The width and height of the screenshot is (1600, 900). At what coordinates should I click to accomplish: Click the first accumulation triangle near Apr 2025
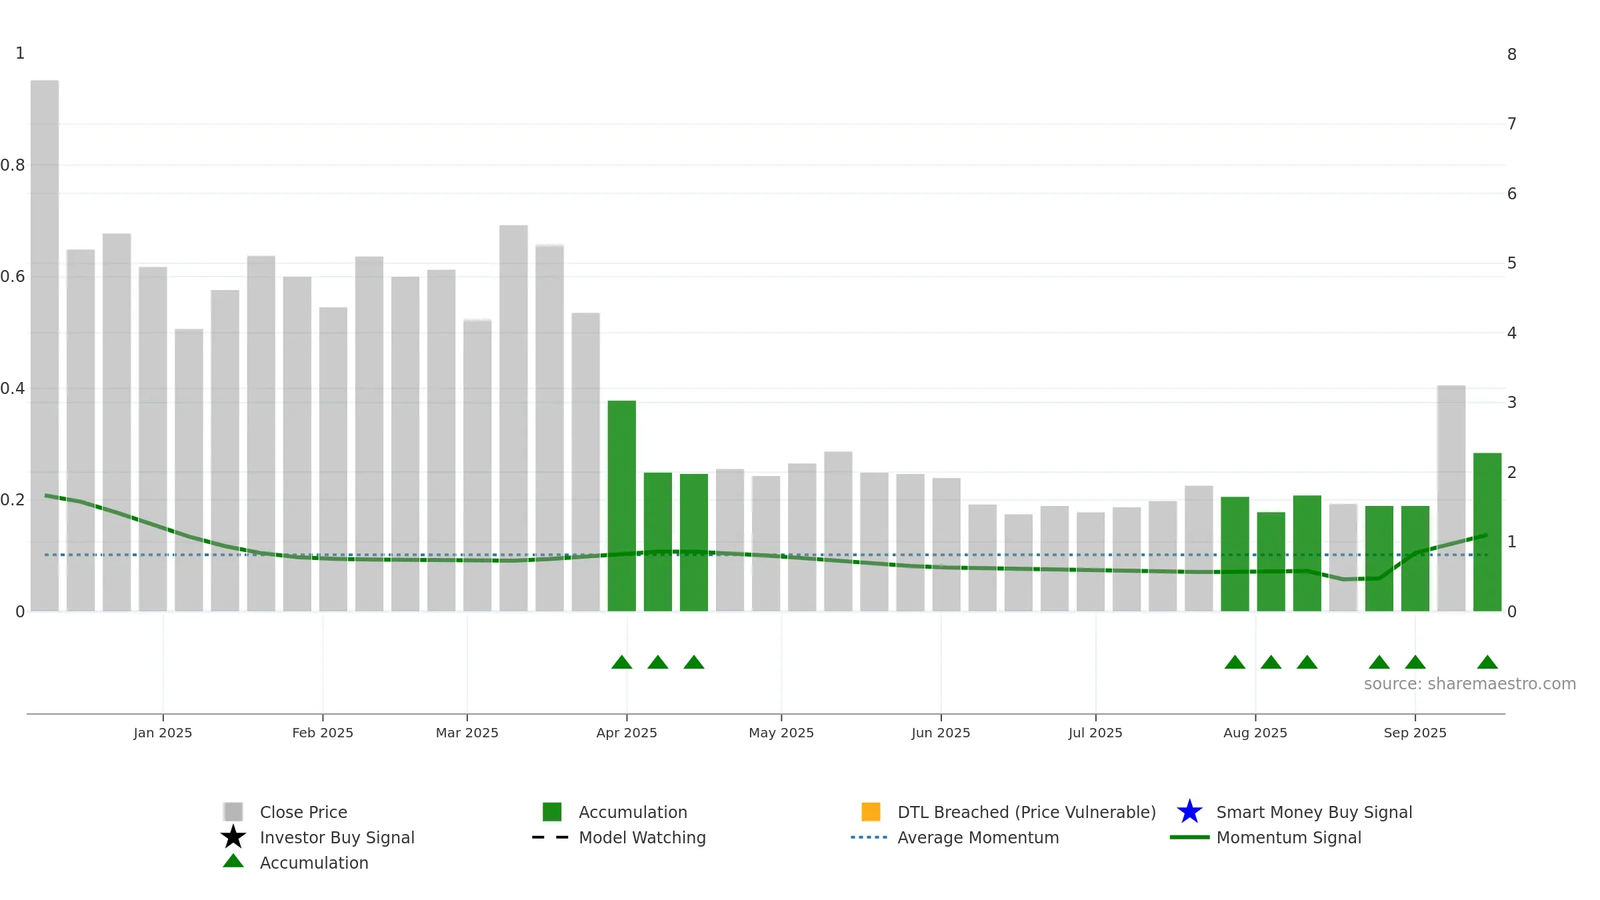click(x=621, y=662)
